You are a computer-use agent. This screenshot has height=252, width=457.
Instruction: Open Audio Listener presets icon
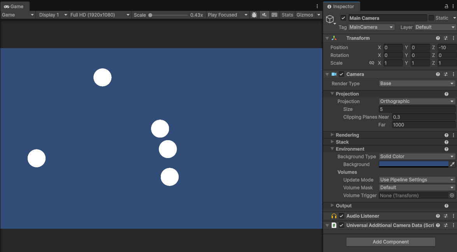446,216
